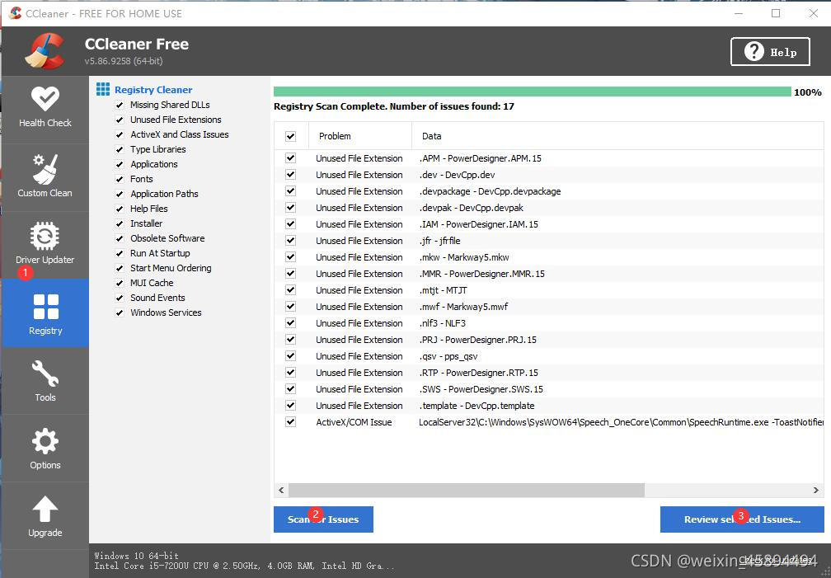The height and width of the screenshot is (578, 831).
Task: Click Review selected Issues button
Action: pos(742,519)
